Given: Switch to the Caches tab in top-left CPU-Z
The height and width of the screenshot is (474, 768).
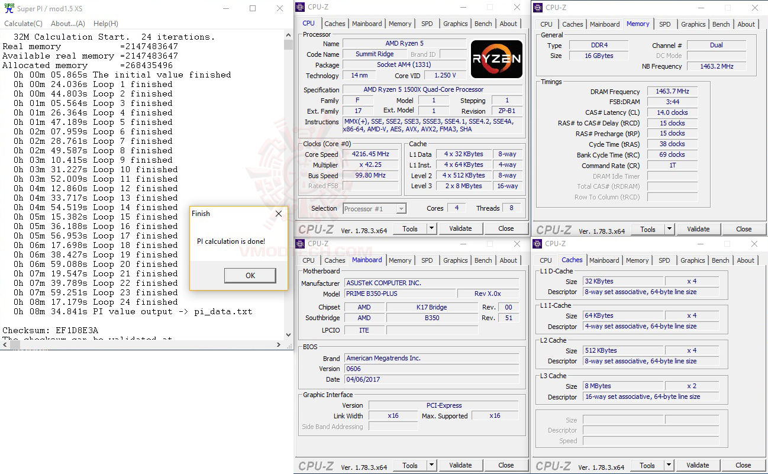Looking at the screenshot, I should [x=335, y=23].
